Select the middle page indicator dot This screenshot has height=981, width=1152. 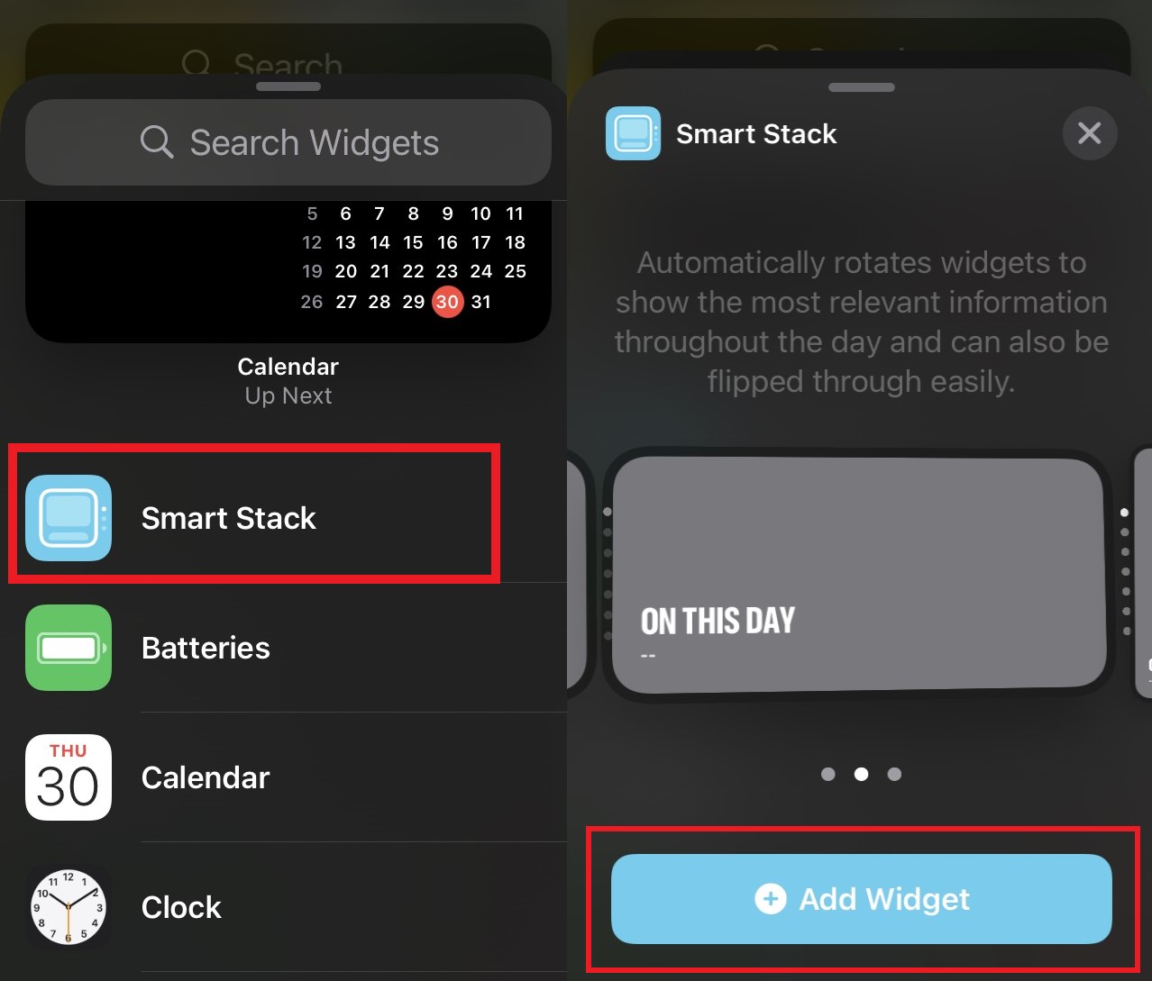tap(862, 774)
